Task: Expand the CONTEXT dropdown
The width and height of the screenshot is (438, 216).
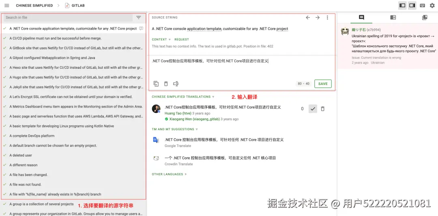Action: point(161,40)
